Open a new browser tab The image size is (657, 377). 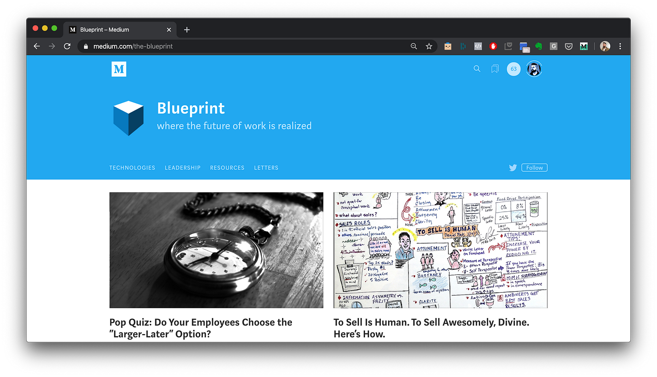tap(187, 30)
